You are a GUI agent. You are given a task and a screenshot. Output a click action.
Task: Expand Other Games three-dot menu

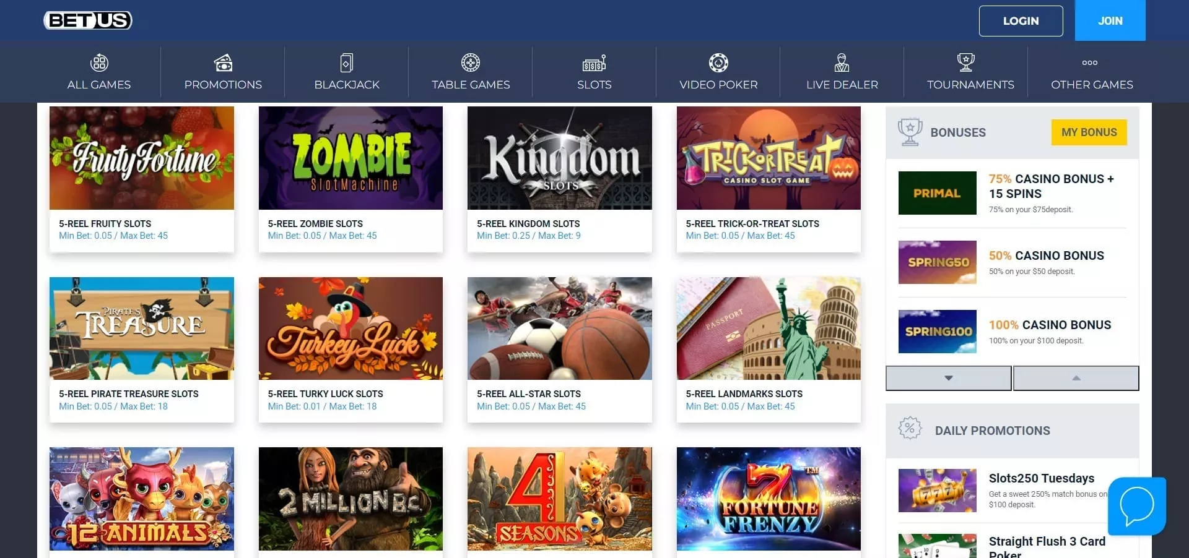(x=1090, y=63)
